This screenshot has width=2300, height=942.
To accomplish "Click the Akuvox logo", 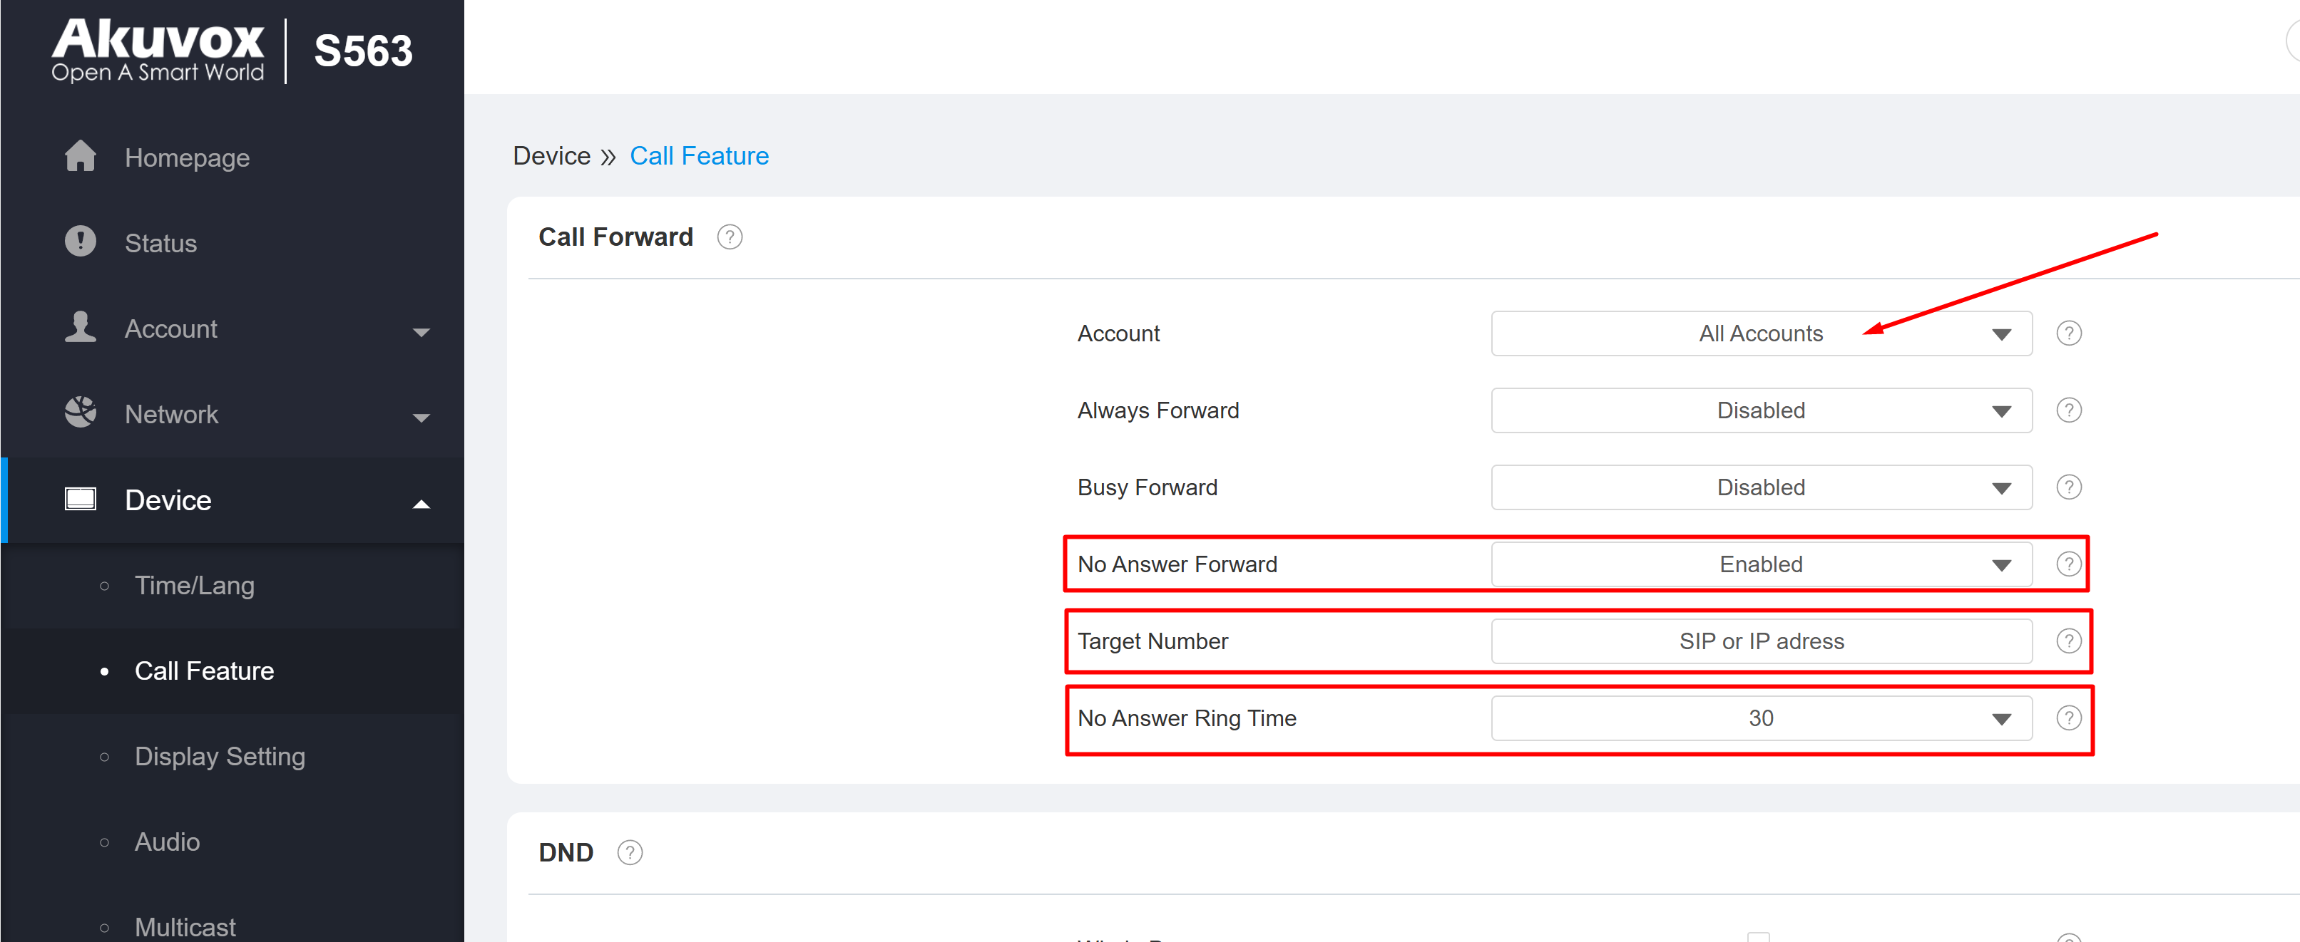I will coord(158,50).
